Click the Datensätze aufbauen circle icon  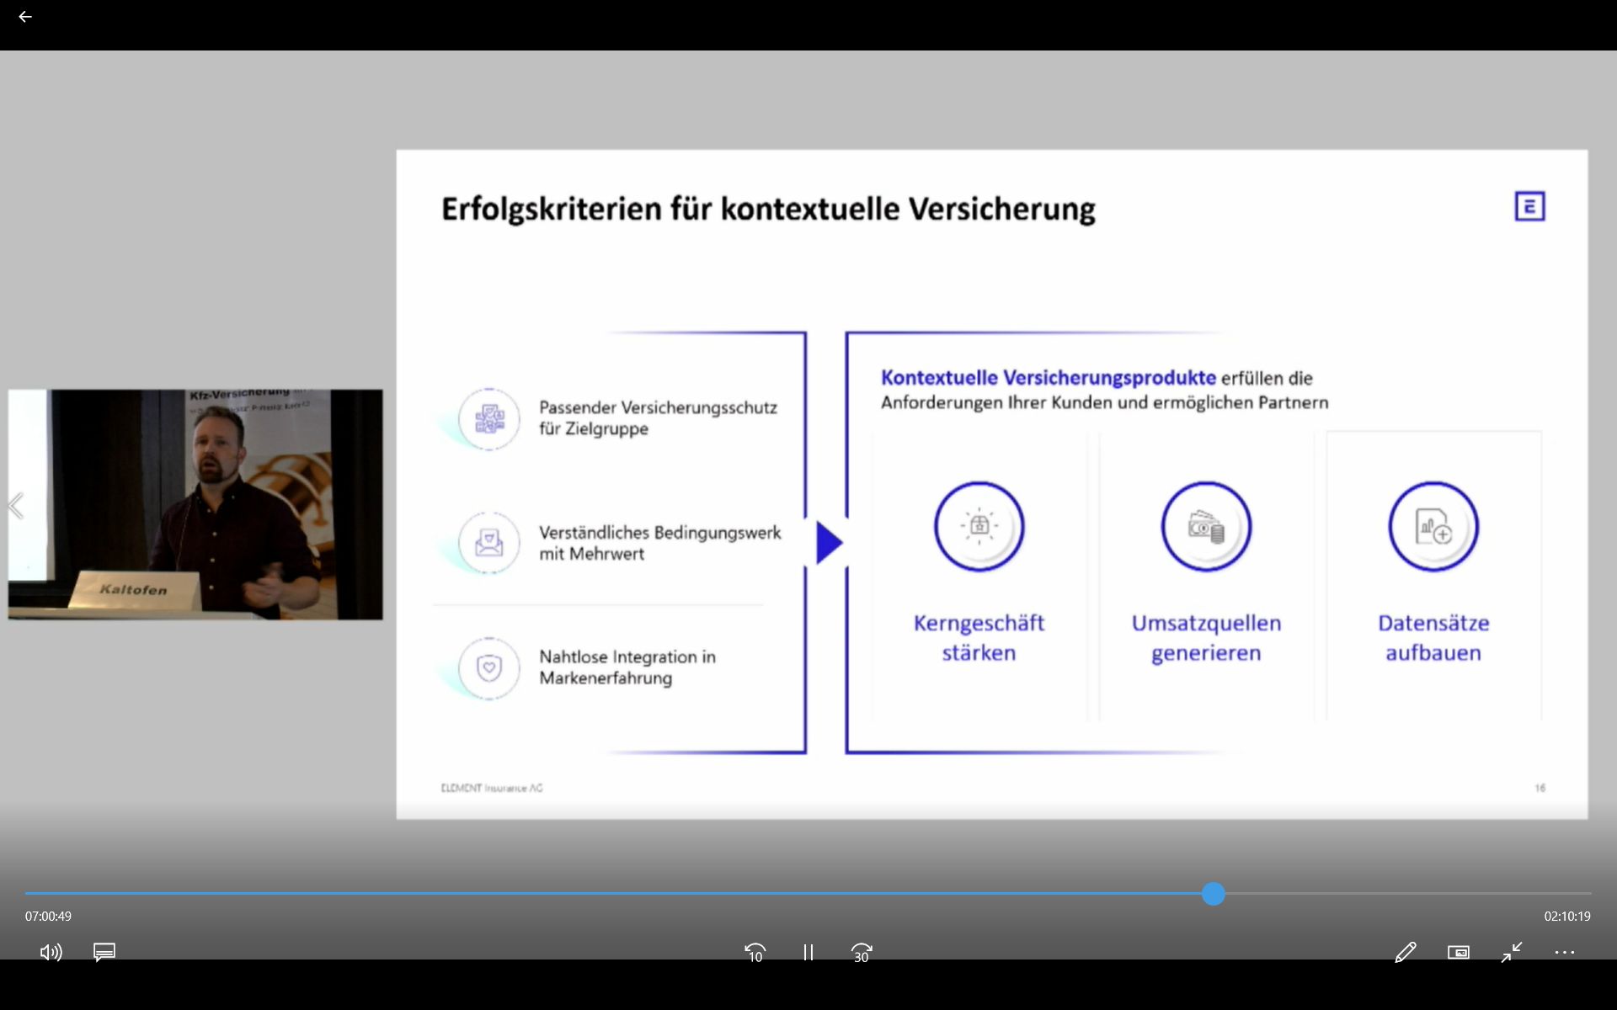pyautogui.click(x=1433, y=527)
